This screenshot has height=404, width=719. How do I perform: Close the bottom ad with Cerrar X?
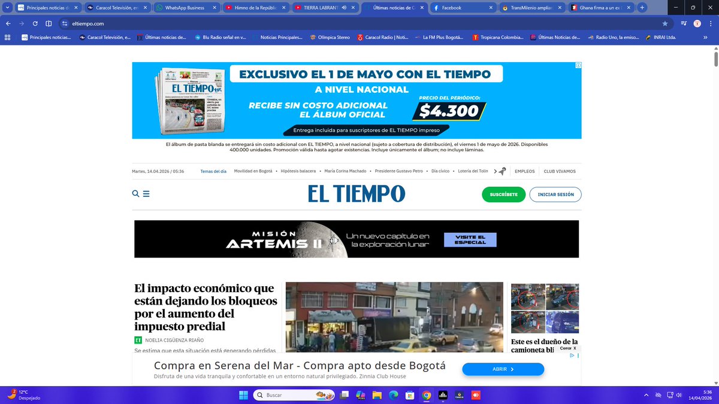(x=568, y=348)
